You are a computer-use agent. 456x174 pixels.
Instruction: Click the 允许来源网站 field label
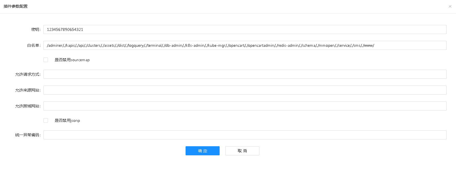28,90
